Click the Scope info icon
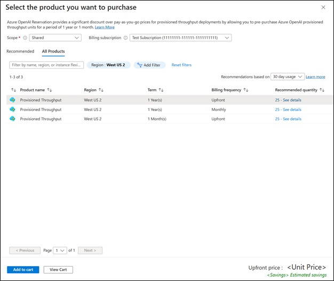334x281 pixels. click(25, 38)
